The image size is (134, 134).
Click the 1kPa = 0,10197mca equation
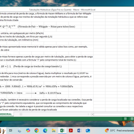click(x=50, y=93)
